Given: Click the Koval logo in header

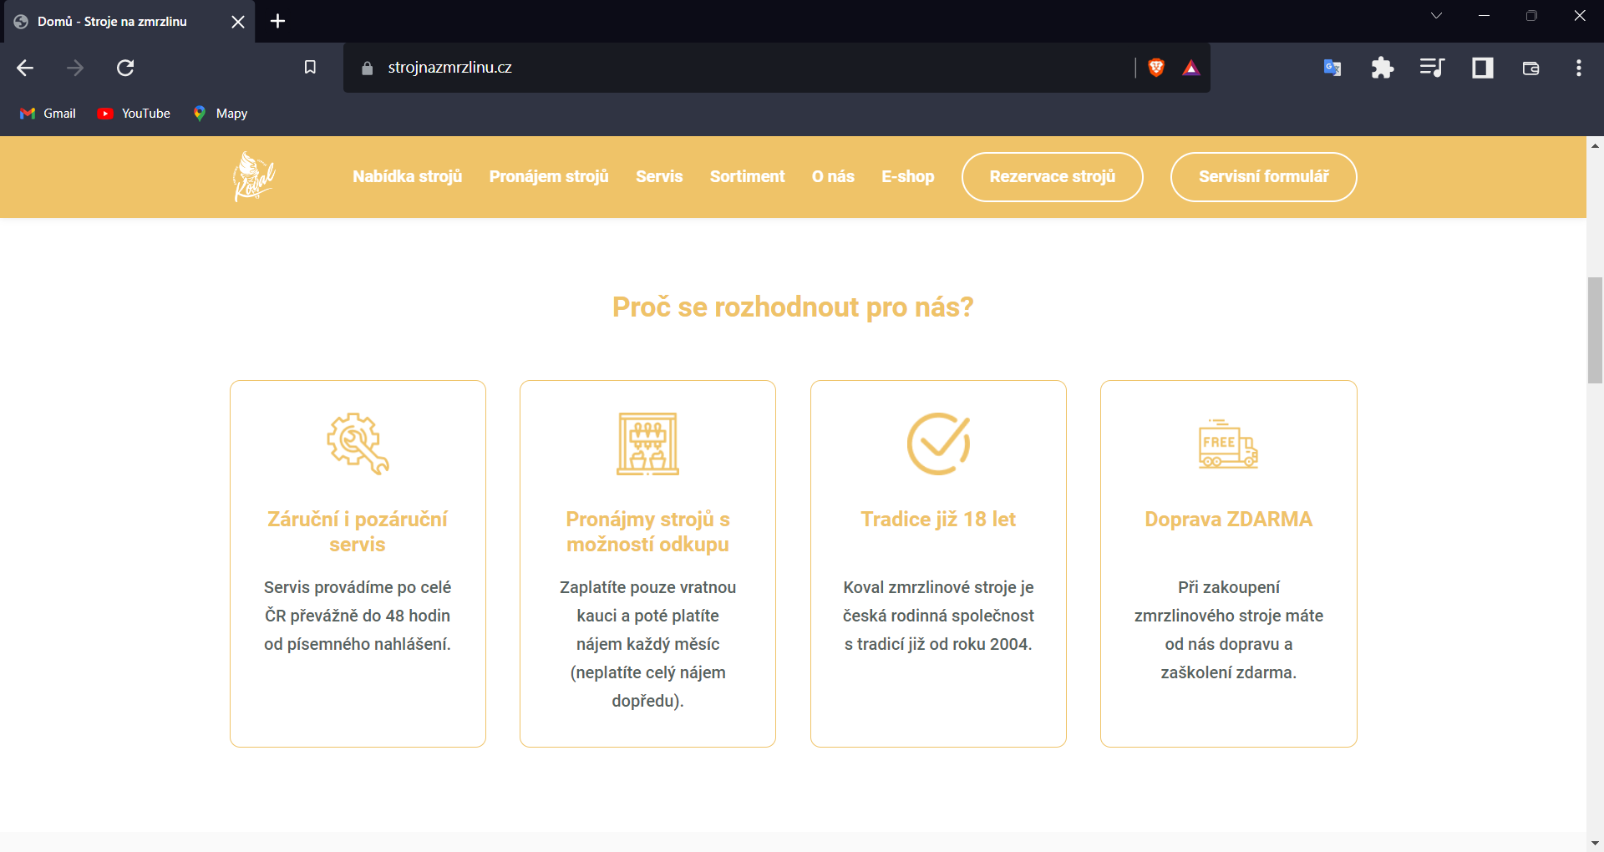Looking at the screenshot, I should (x=254, y=176).
